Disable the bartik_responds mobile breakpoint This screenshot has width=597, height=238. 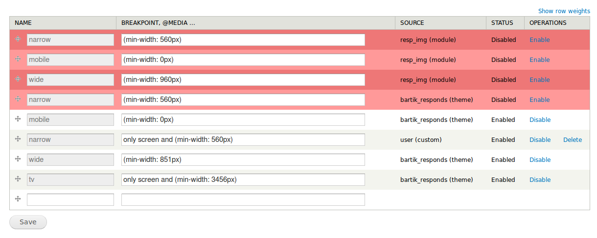click(x=540, y=120)
